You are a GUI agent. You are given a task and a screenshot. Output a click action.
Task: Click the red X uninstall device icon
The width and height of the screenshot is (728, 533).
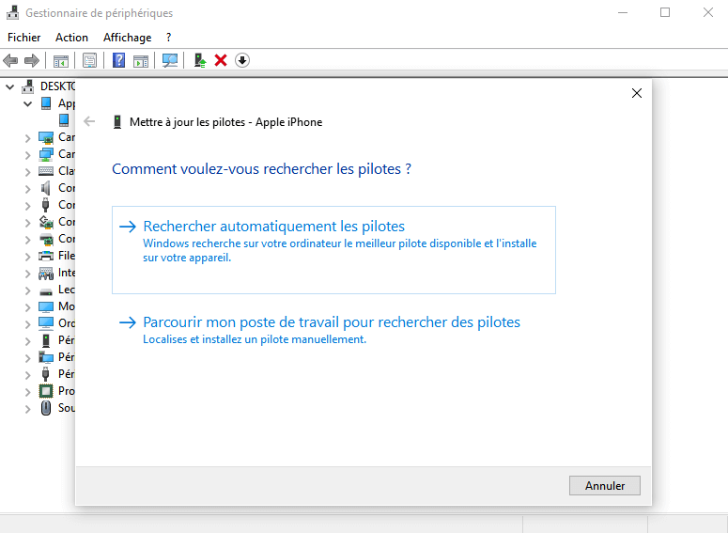pos(221,60)
